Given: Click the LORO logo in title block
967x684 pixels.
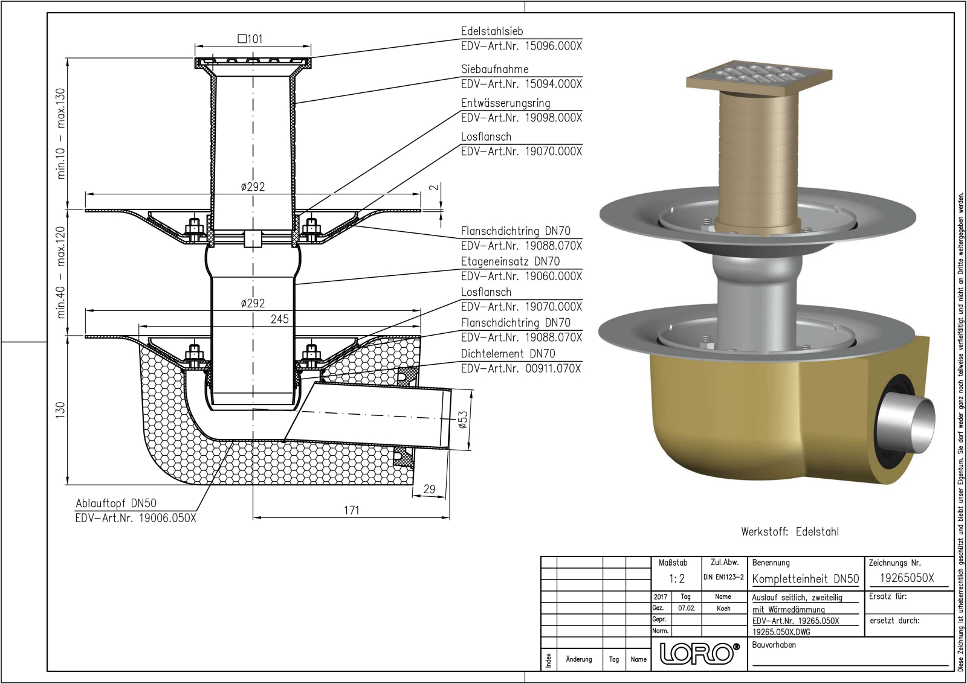Looking at the screenshot, I should coord(699,654).
